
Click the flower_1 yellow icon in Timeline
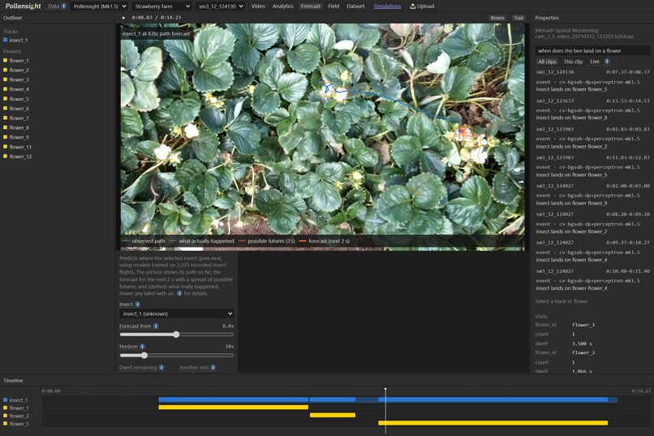pos(6,408)
